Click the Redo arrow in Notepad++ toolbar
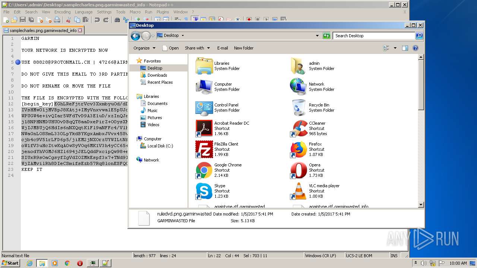 tap(106, 20)
